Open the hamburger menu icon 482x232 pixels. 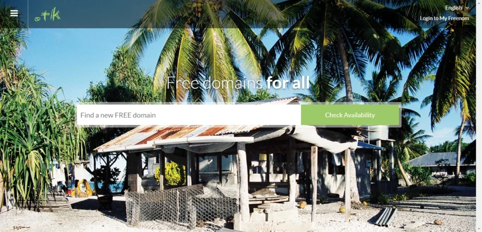(x=14, y=13)
